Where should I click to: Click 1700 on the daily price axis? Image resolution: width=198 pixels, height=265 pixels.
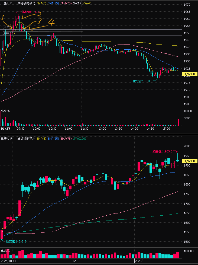tap(187, 204)
